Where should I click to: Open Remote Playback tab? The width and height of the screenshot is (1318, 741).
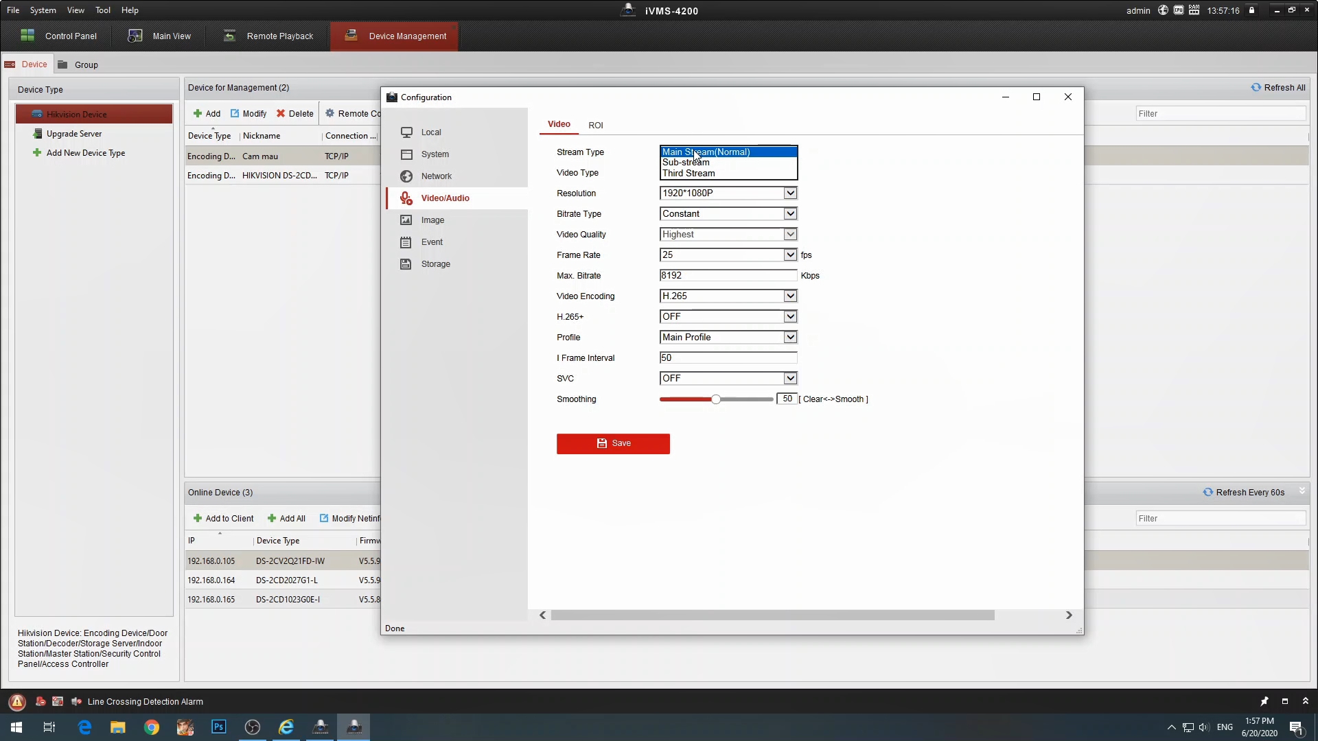coord(268,36)
